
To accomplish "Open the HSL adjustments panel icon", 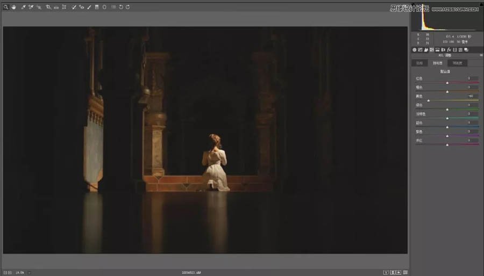I will tap(432, 49).
